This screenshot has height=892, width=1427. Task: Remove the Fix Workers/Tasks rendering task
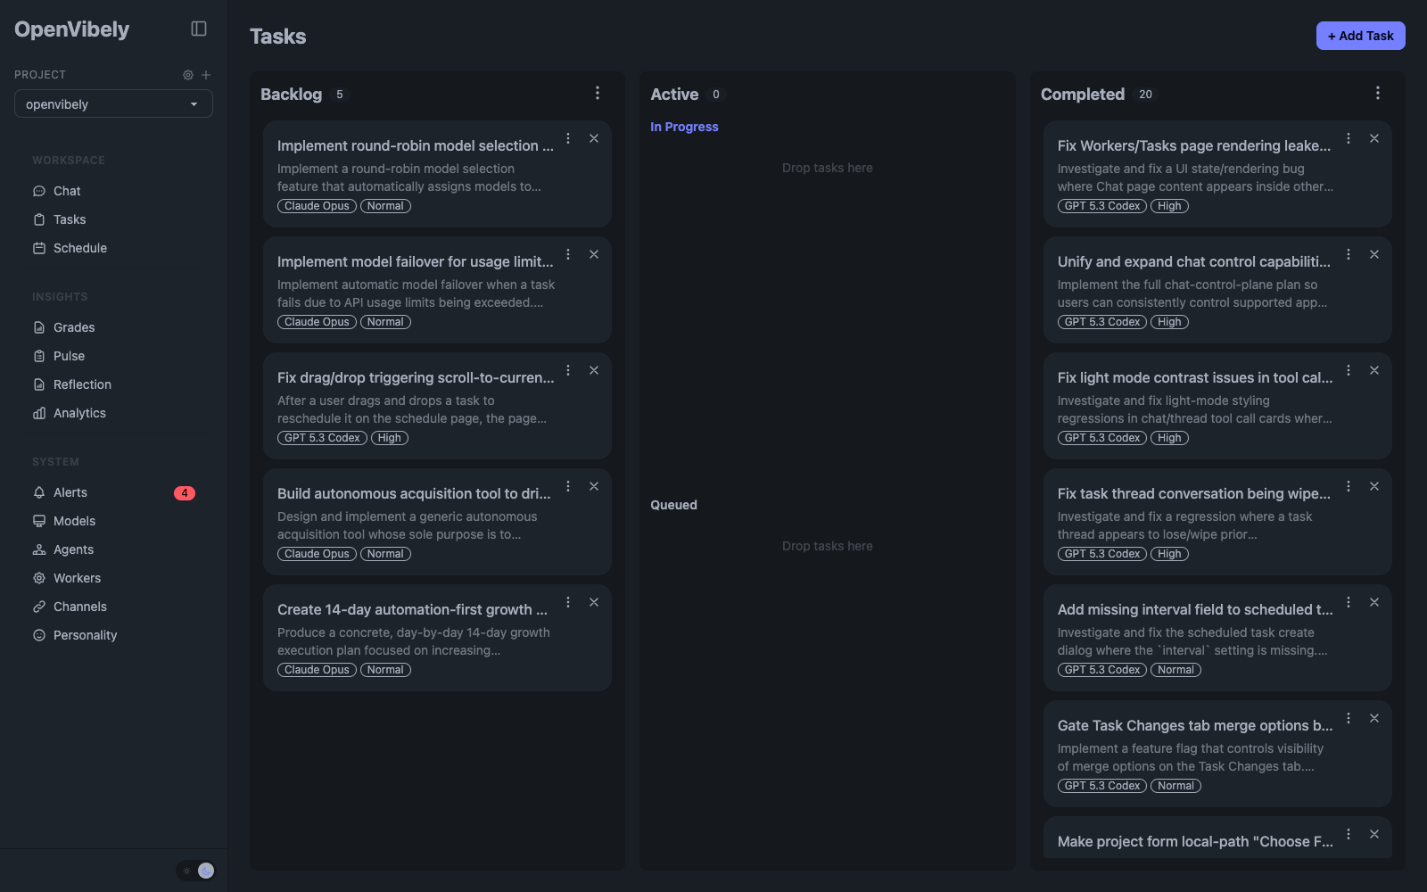coord(1374,138)
